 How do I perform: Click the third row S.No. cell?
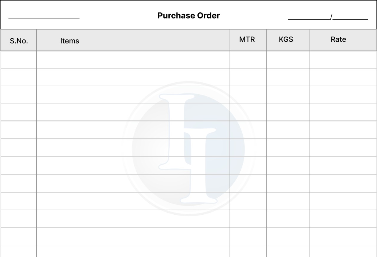[x=19, y=95]
